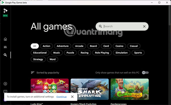Select the All category filter
Viewport: 171px width, 105px height.
pyautogui.click(x=35, y=46)
